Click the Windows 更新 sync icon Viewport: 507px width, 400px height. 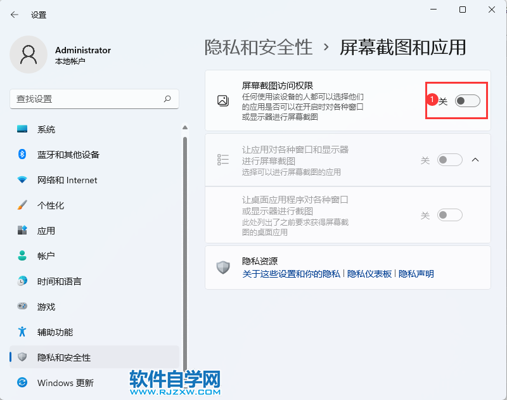23,383
